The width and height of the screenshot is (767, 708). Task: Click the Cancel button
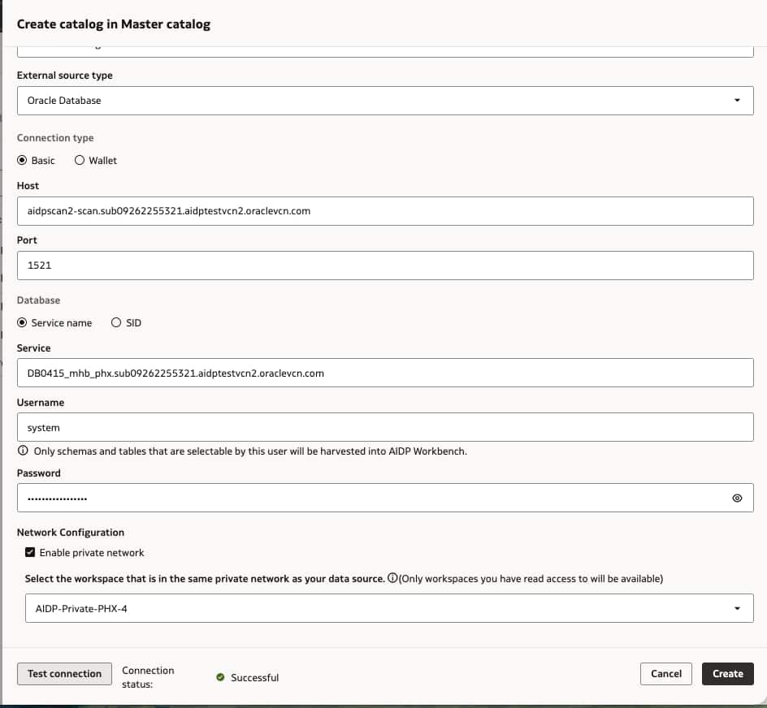[x=666, y=674]
